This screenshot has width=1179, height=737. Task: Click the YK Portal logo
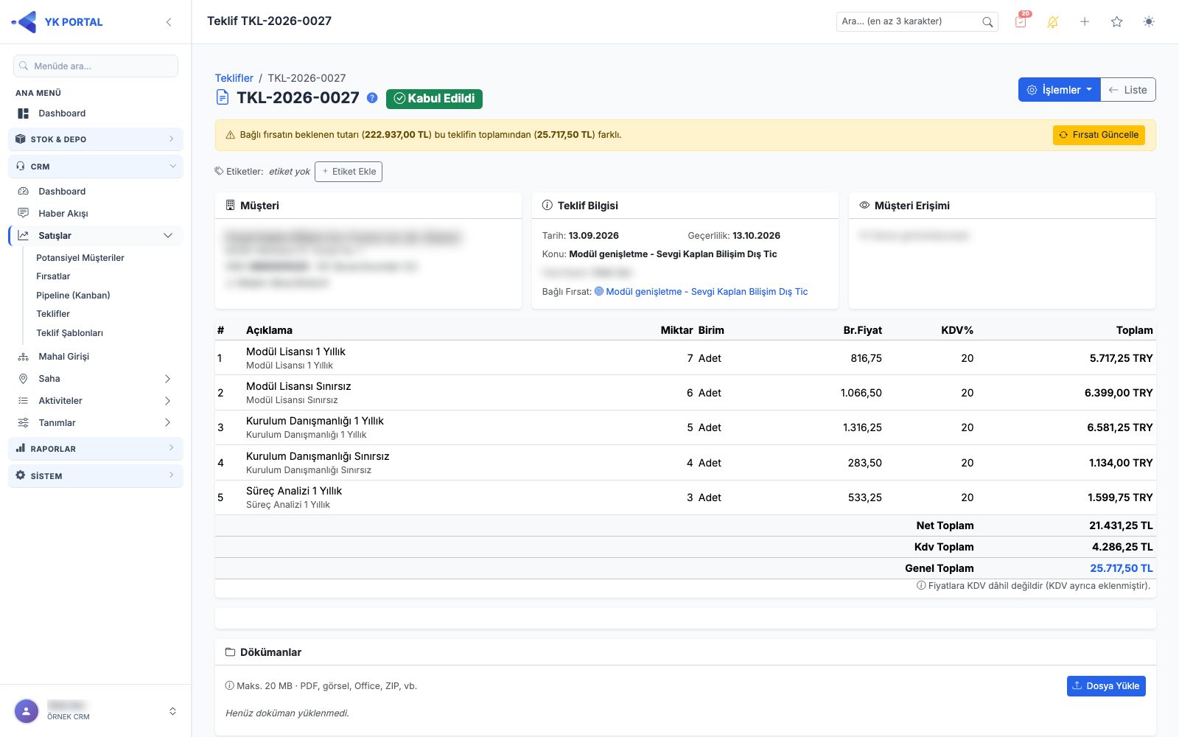(x=57, y=22)
